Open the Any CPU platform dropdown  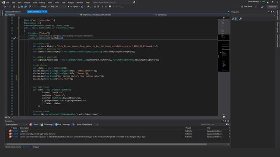pos(58,7)
